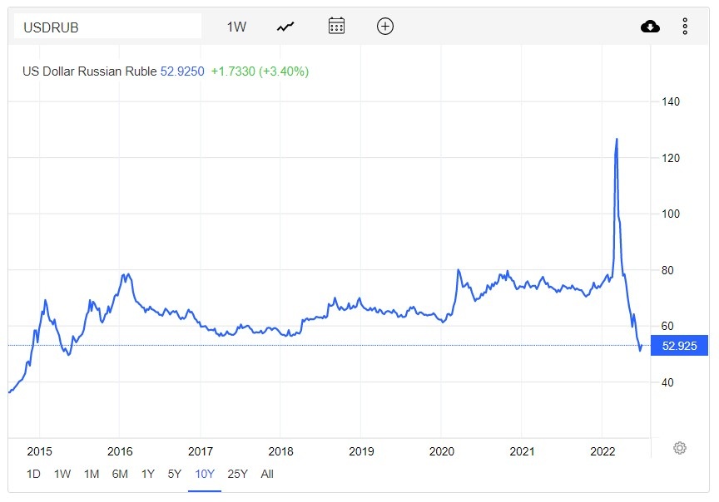Click the USDRUB symbol search field
The image size is (719, 502).
point(108,27)
